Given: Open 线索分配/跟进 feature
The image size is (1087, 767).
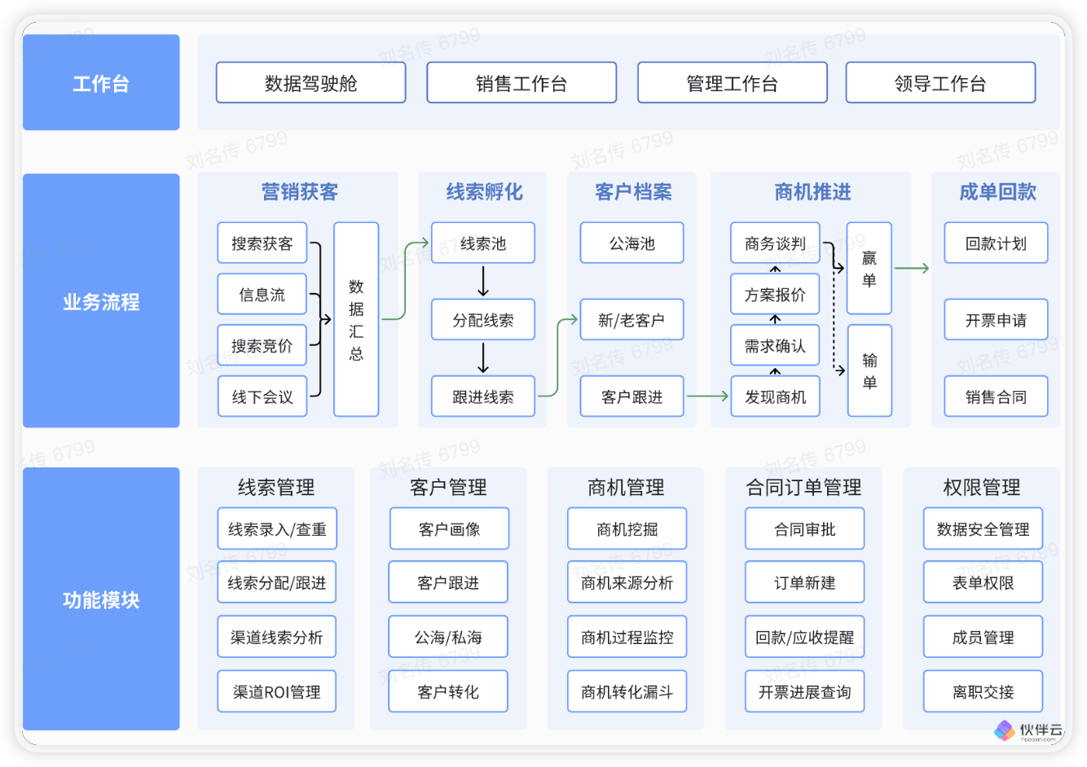Looking at the screenshot, I should pos(277,582).
